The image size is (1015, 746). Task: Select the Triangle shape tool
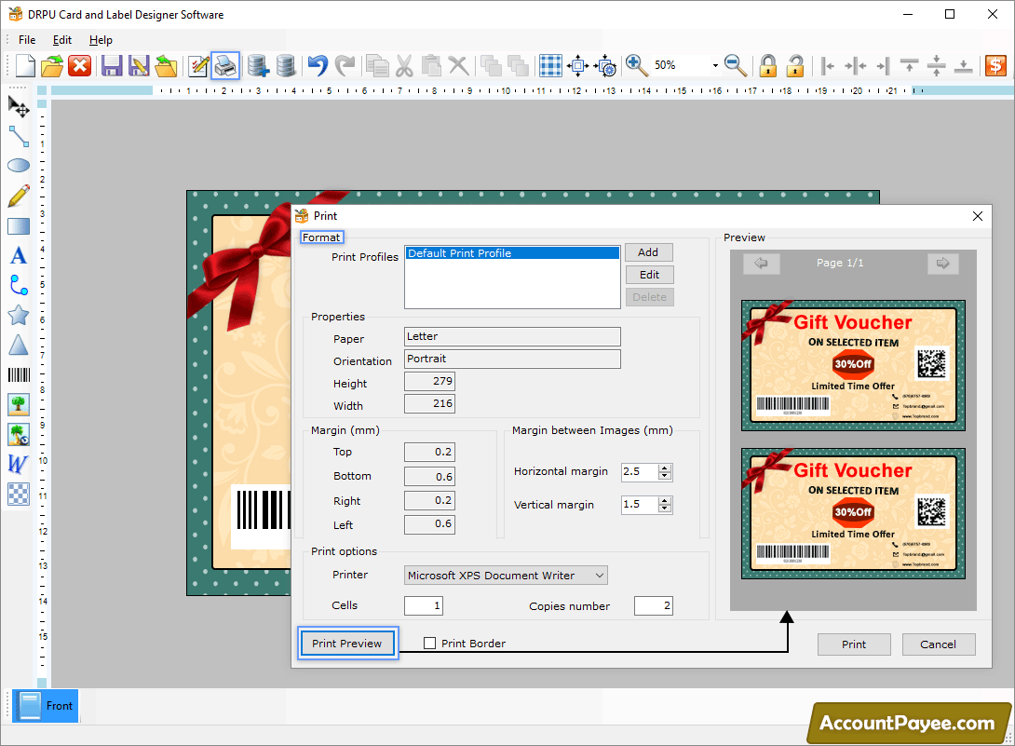18,345
